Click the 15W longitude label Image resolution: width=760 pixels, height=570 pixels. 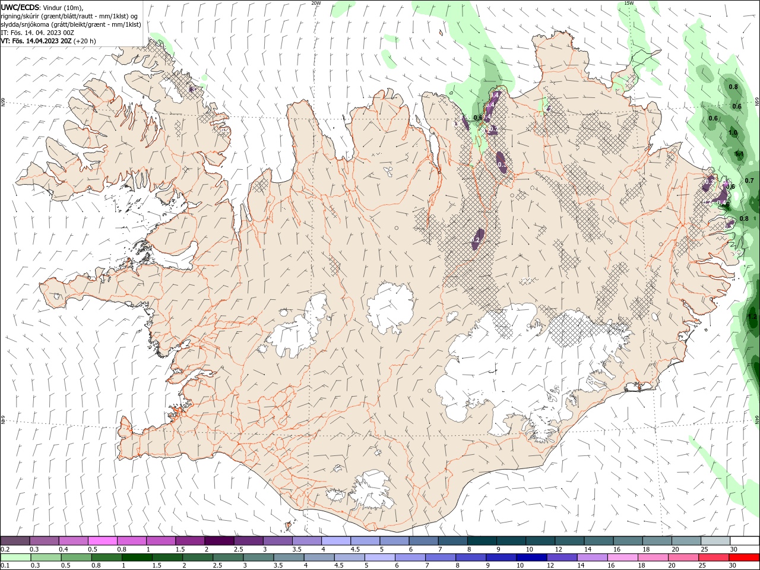(629, 3)
